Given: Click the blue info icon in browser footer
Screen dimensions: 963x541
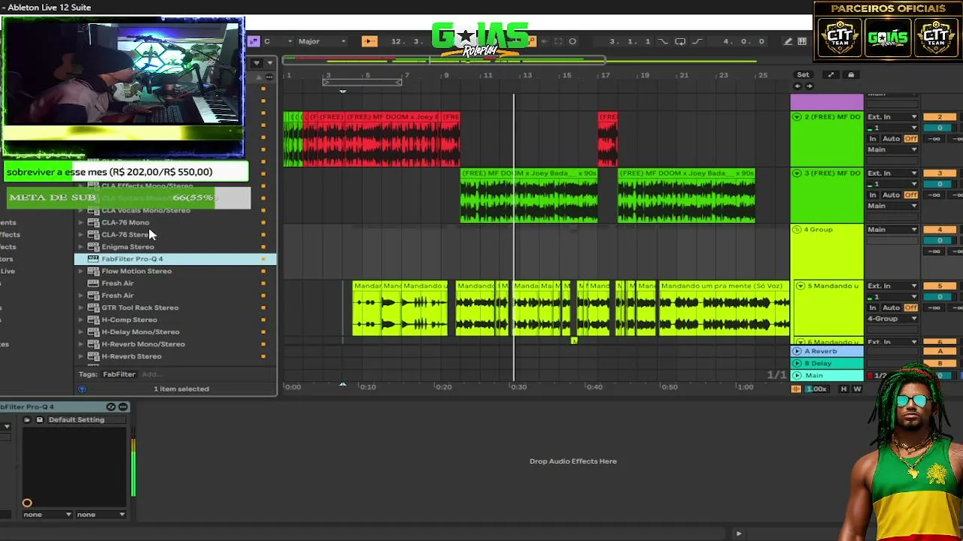Looking at the screenshot, I should pos(82,389).
